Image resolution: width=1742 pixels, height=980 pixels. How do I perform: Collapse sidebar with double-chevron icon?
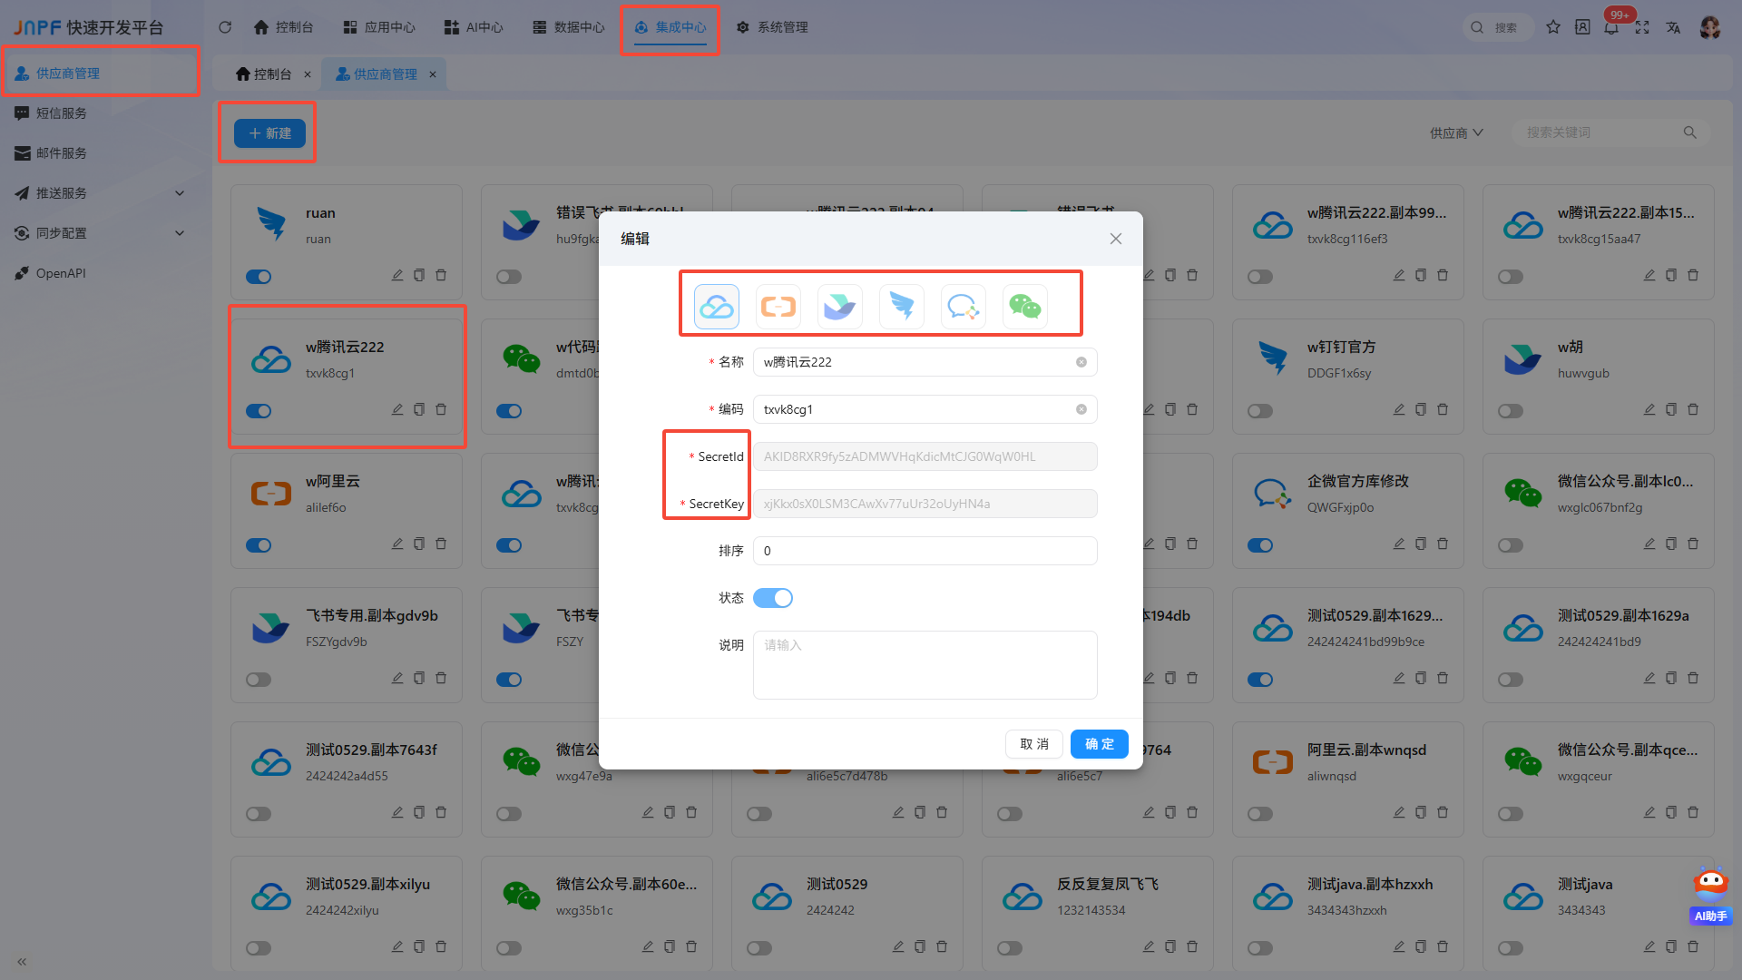coord(22,961)
